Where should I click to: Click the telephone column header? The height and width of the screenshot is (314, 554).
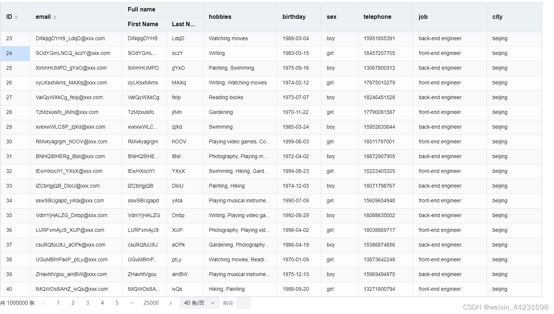[385, 17]
